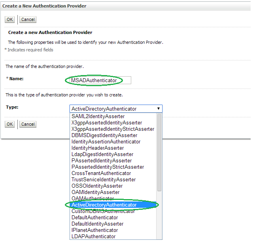Open the Type dropdown combo box

(x=116, y=109)
